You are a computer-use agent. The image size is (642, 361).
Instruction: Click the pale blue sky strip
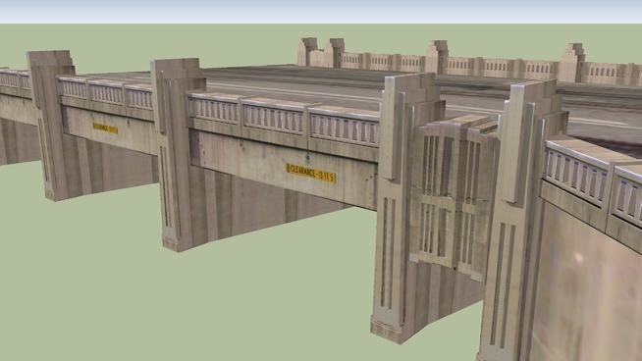(x=321, y=12)
